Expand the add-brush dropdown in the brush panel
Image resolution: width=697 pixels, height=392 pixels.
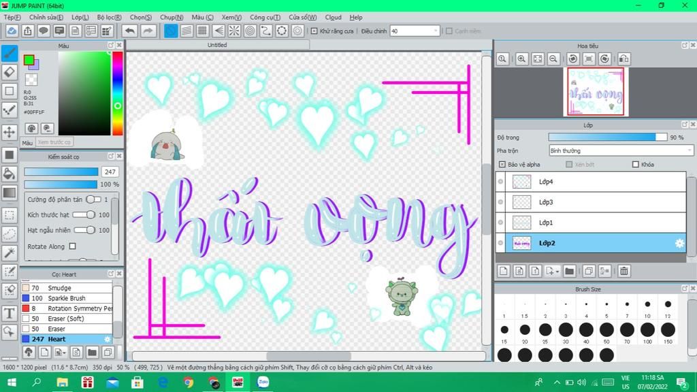[65, 353]
